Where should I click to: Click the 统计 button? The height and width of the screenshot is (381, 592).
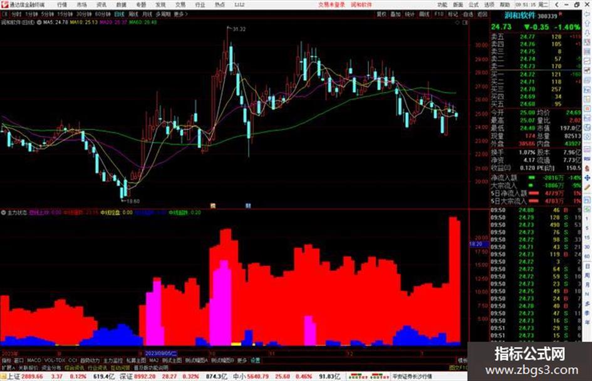point(410,14)
